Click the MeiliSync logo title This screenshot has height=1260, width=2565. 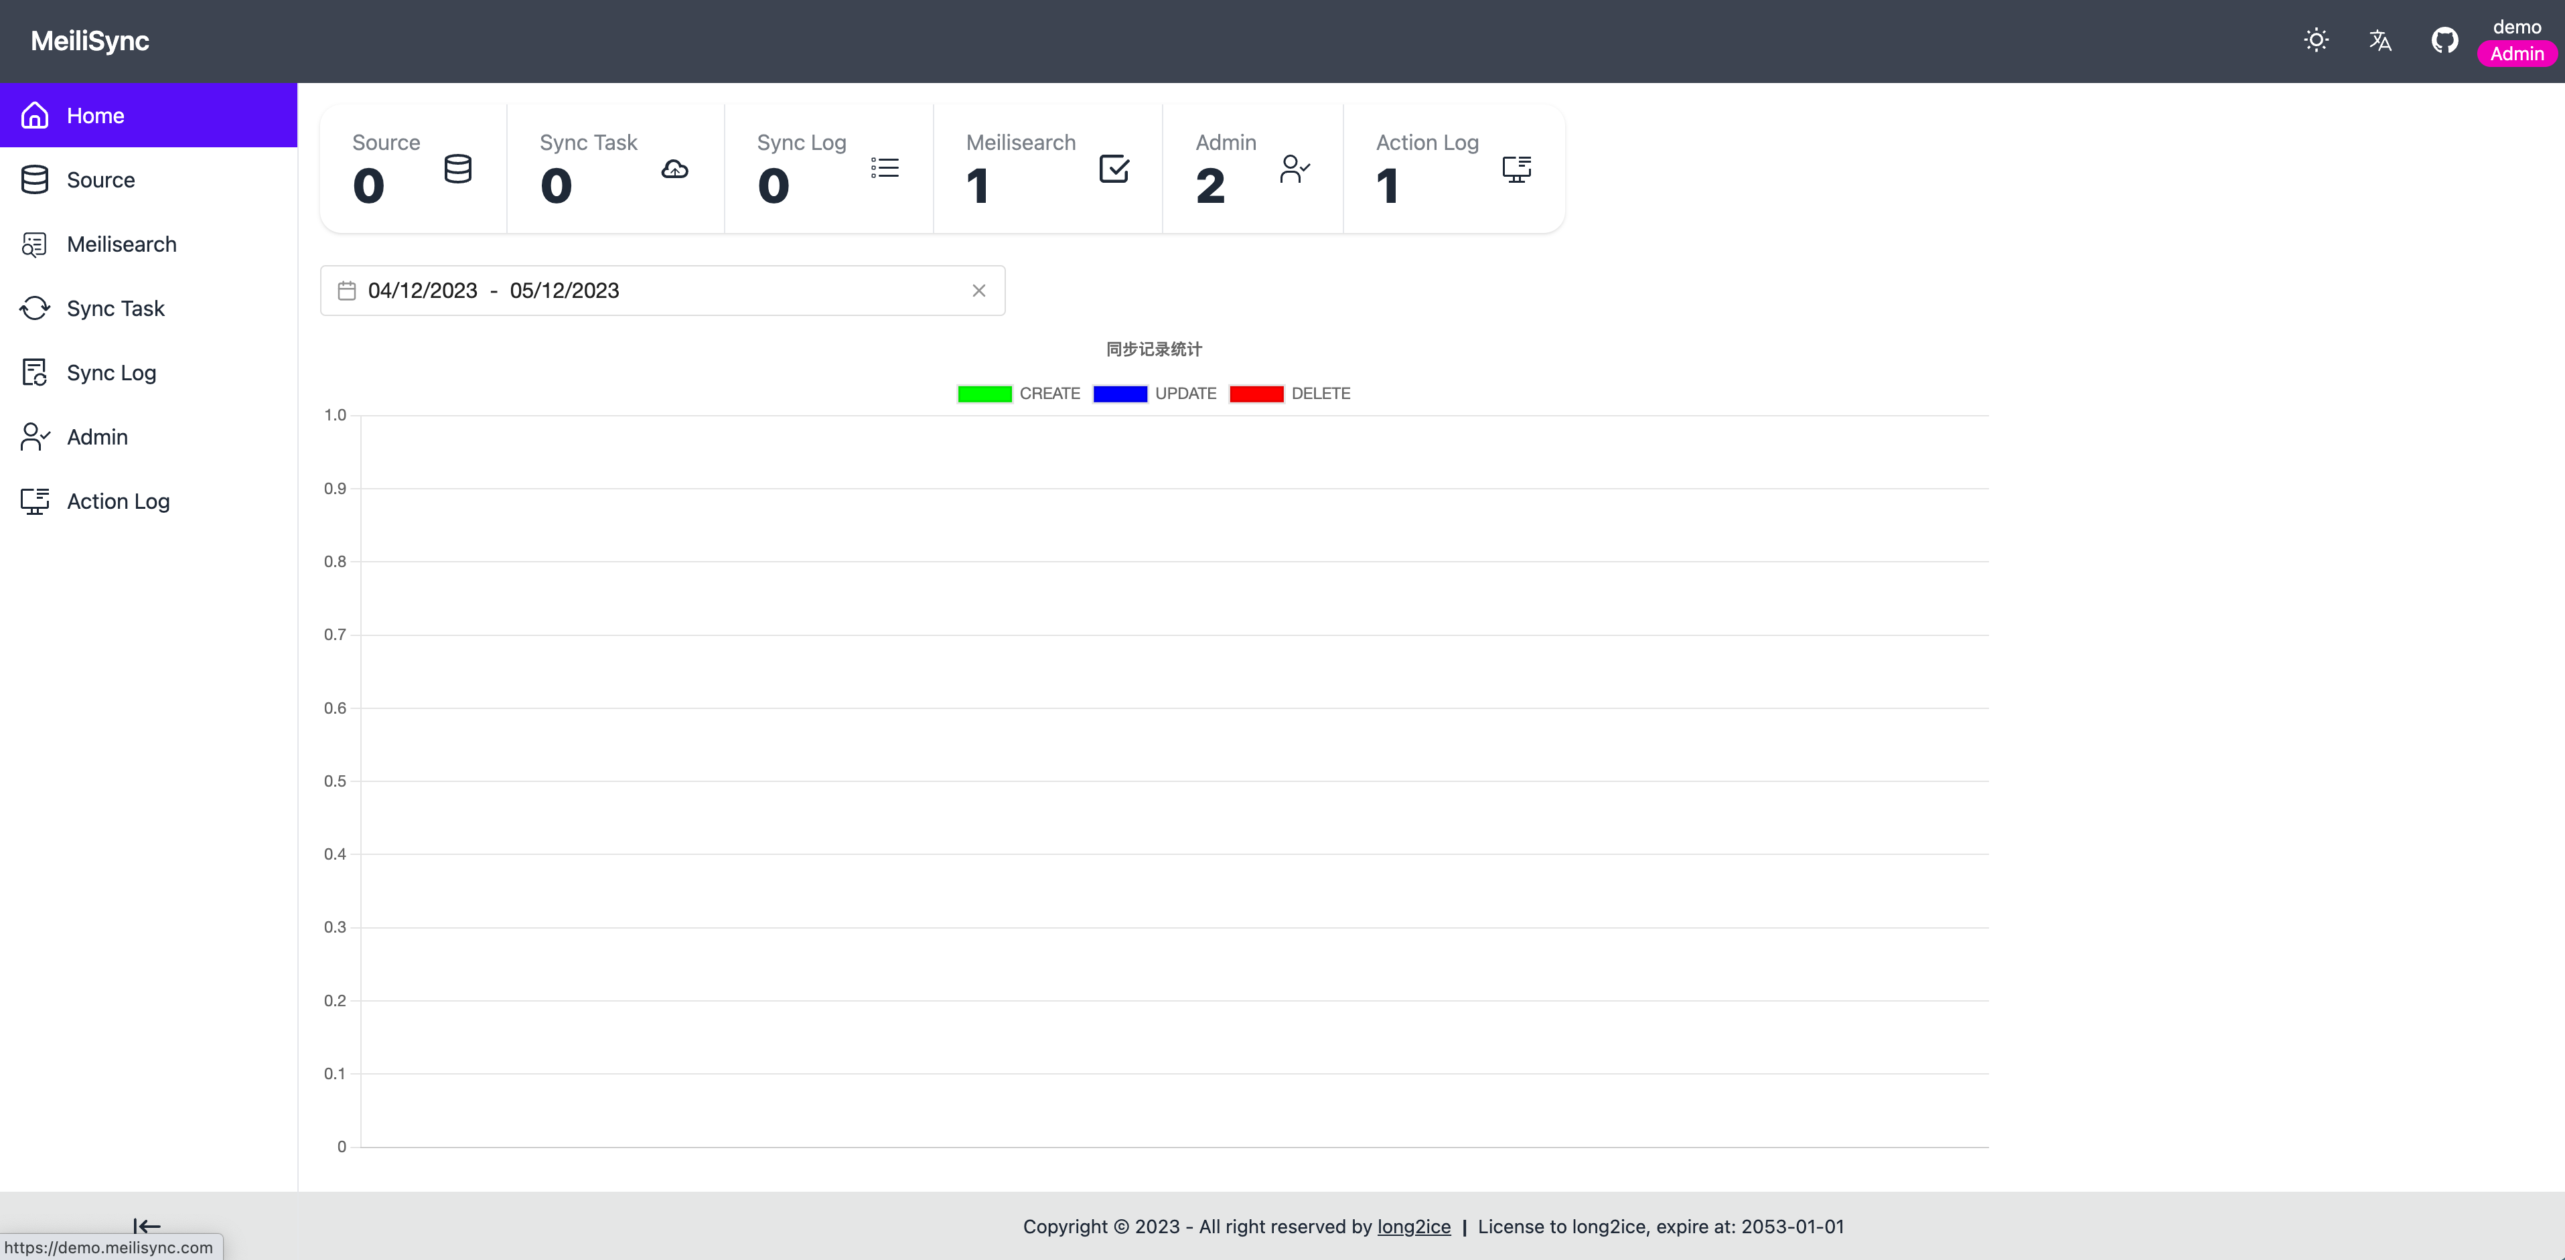pos(90,41)
